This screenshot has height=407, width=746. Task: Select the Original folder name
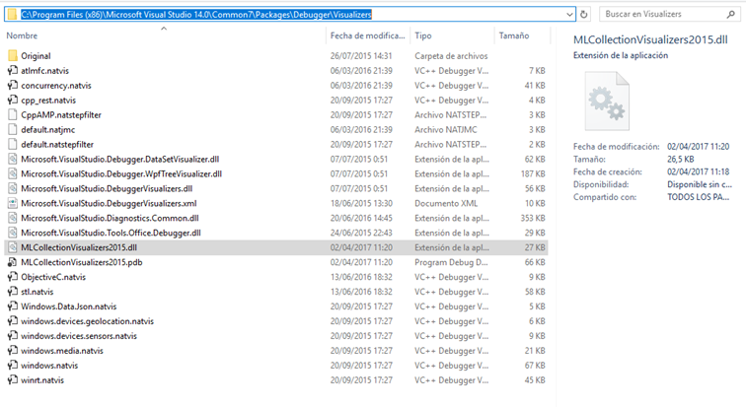click(x=36, y=55)
